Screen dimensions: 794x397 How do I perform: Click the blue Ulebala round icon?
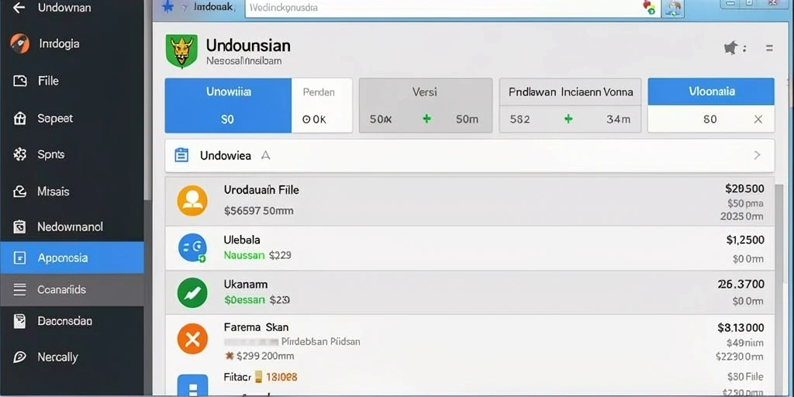(x=192, y=247)
